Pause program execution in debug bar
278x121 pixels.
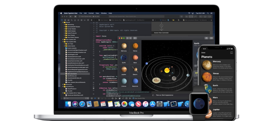click(98, 98)
